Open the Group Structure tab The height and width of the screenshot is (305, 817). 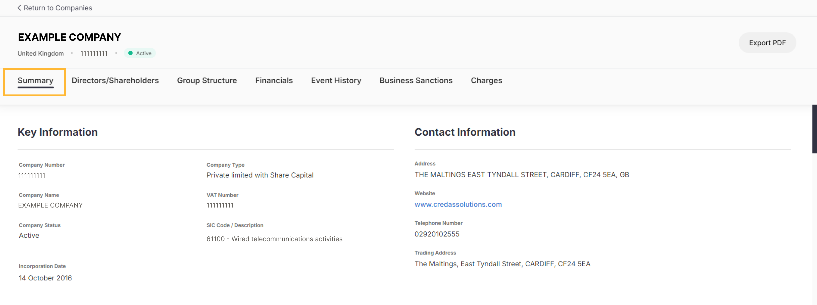(207, 81)
